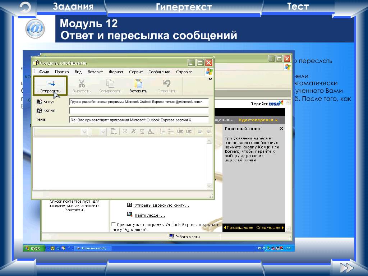Click the Отправить send button
The image size is (368, 276).
tap(50, 86)
